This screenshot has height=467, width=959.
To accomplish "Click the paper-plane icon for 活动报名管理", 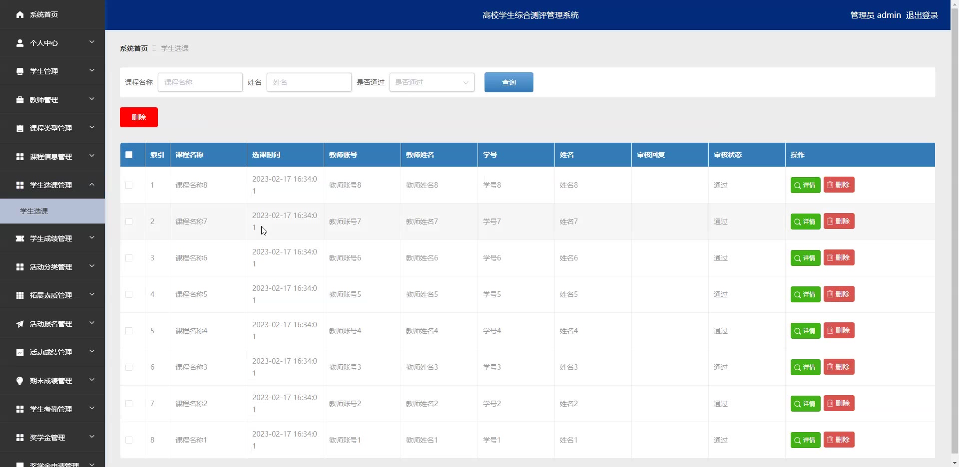I will click(20, 324).
